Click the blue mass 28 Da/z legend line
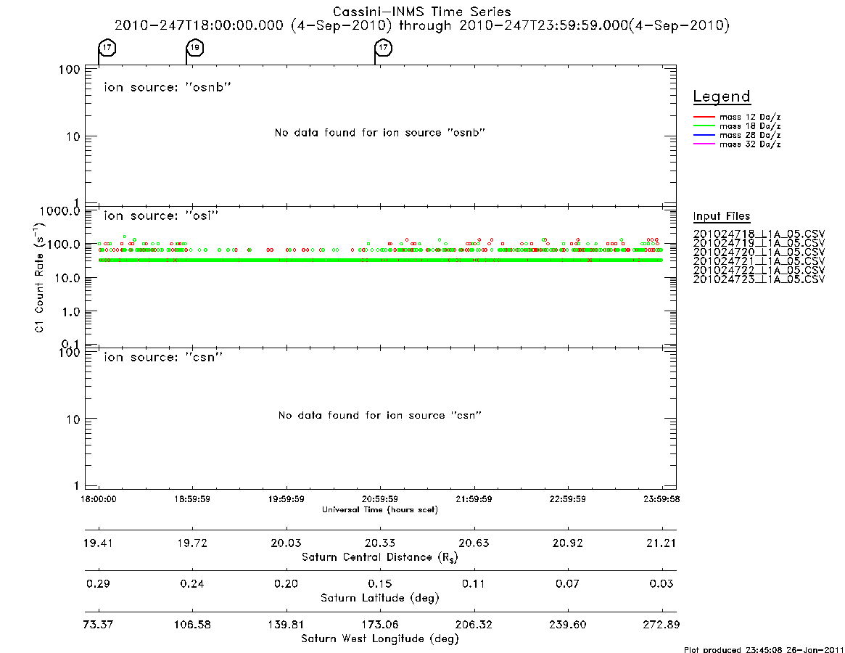 pos(704,136)
